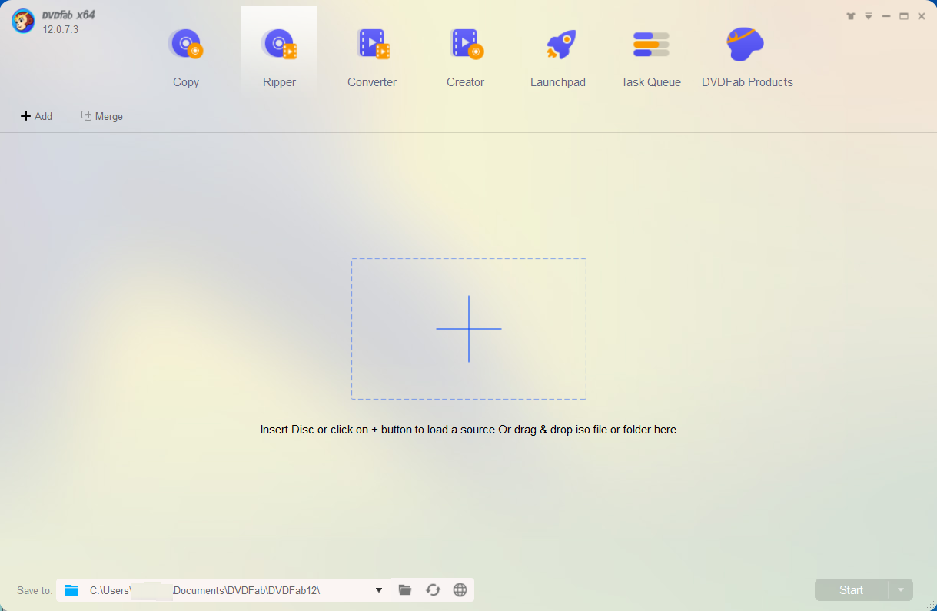Open DVDFab Products
Image resolution: width=937 pixels, height=611 pixels.
pos(747,54)
